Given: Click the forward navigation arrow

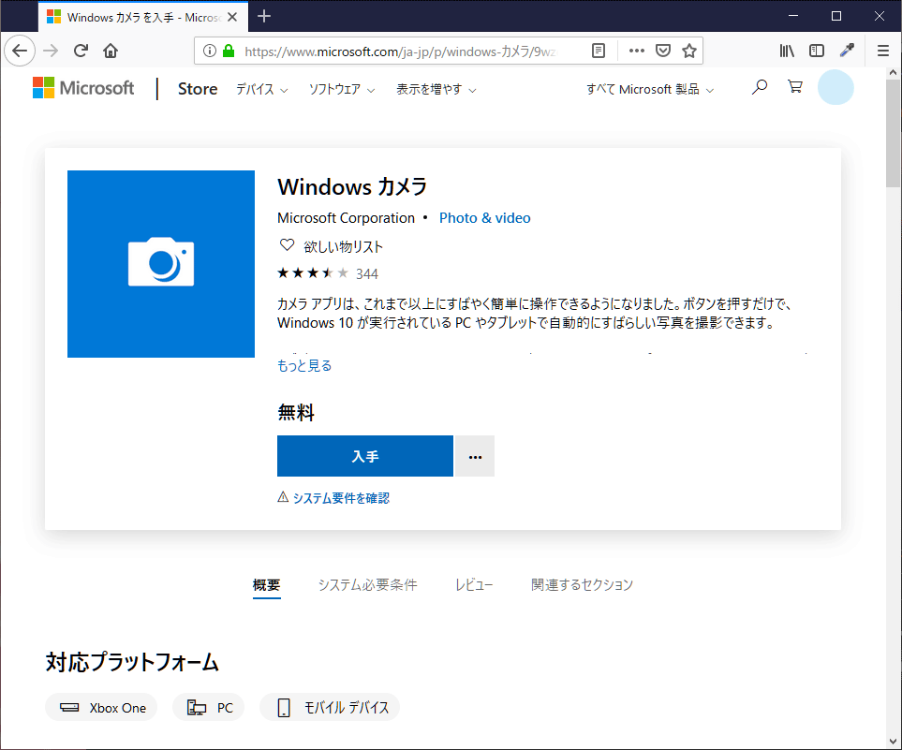Looking at the screenshot, I should [51, 51].
